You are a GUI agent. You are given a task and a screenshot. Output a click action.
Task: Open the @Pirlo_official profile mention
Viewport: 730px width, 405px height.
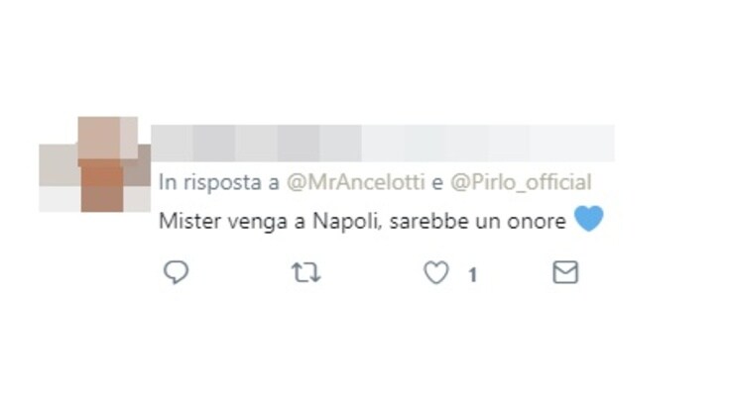(521, 182)
